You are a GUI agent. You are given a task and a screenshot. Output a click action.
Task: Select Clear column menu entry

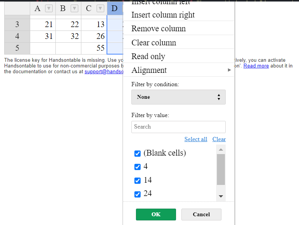154,43
